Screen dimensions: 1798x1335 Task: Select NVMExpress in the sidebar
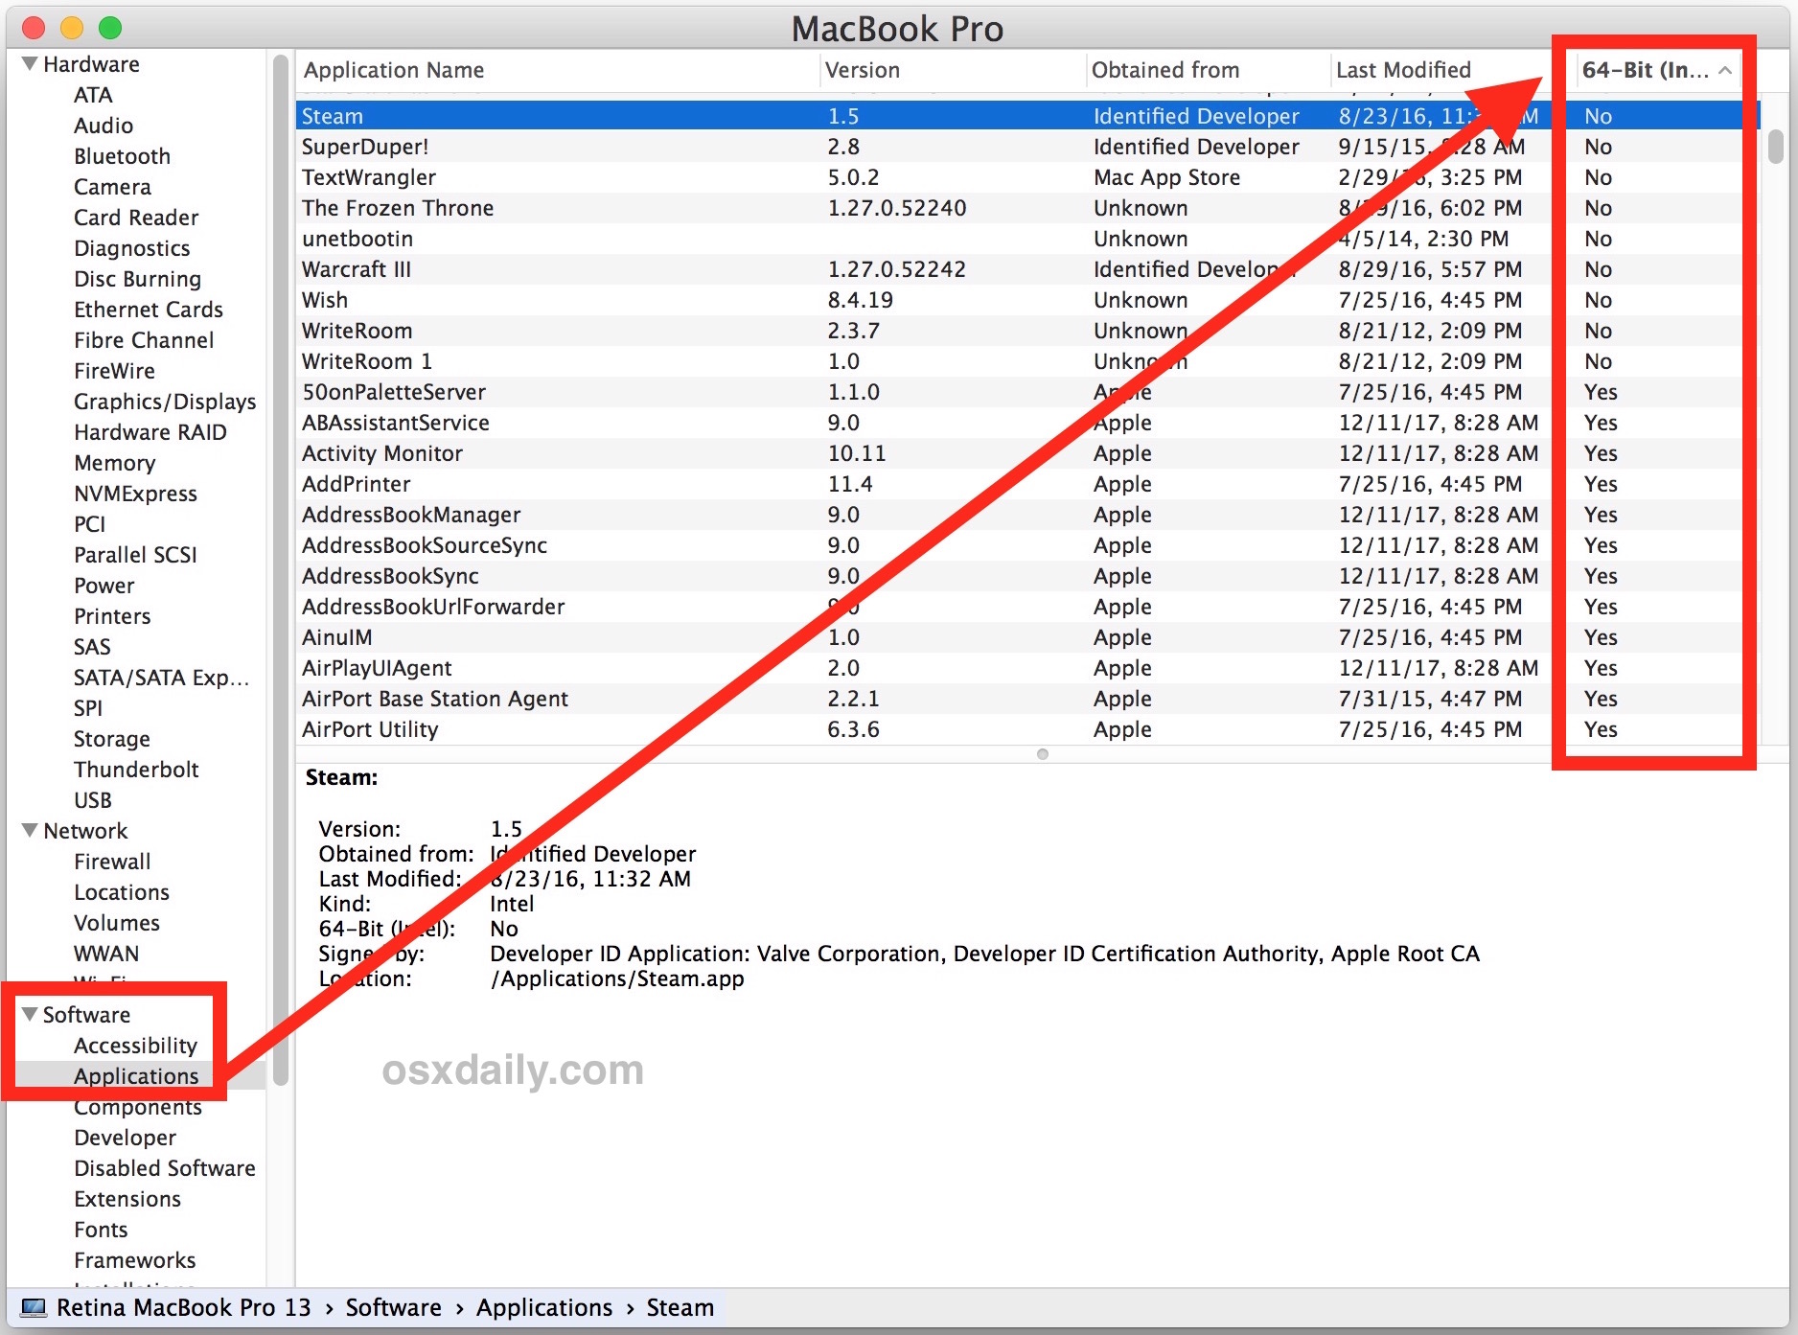[135, 494]
